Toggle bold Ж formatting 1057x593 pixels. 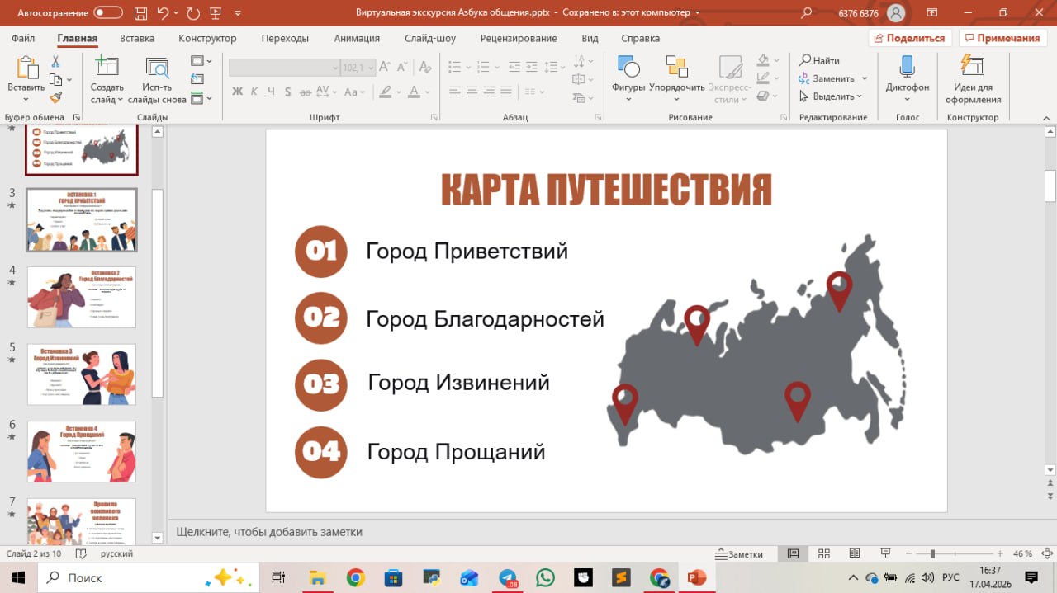[x=237, y=92]
